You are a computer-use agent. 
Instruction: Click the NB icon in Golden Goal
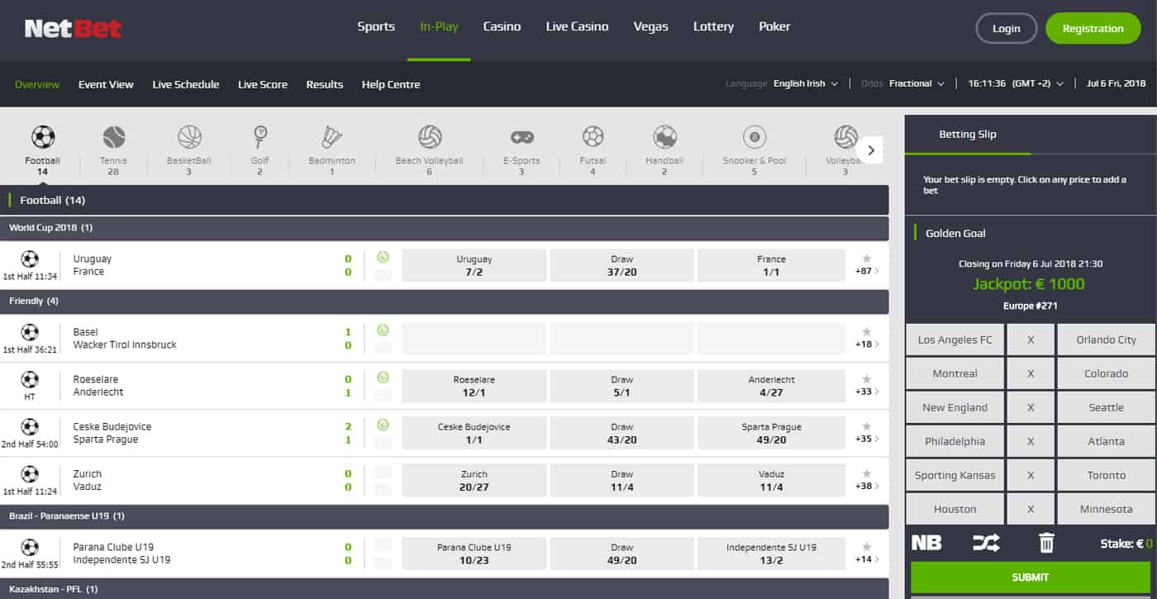[x=926, y=543]
